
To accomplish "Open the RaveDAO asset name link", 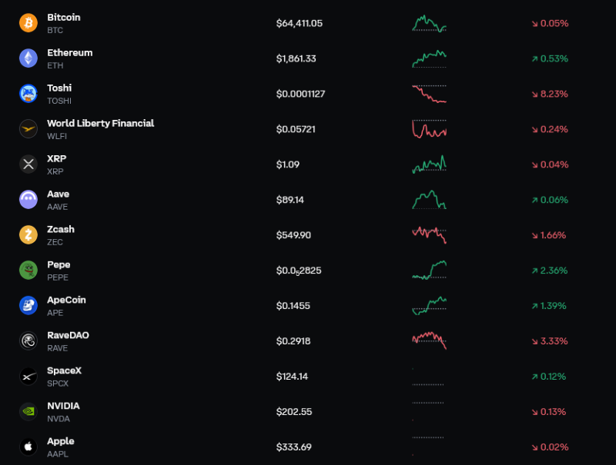I will pyautogui.click(x=68, y=335).
